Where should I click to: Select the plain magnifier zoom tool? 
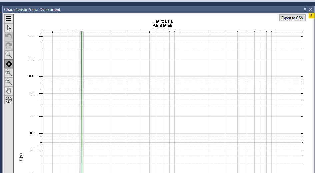pos(9,55)
